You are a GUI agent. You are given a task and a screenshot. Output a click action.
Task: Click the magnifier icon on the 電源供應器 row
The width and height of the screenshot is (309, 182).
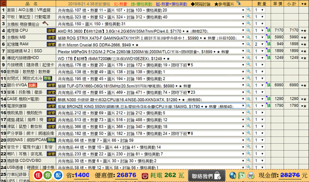click(248, 106)
